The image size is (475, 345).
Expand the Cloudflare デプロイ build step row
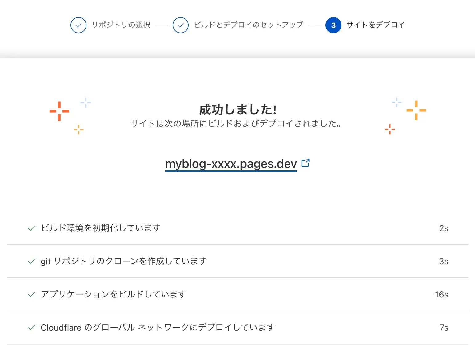[158, 328]
